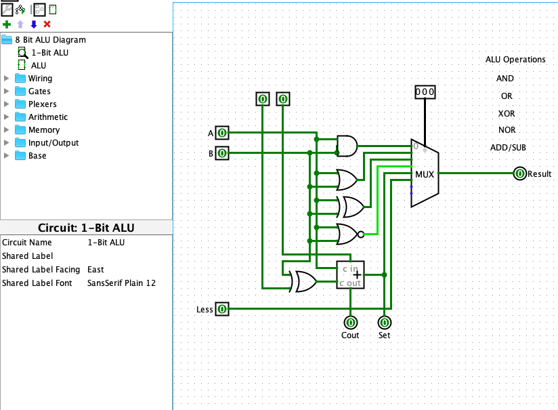
Task: Select the NOR gate on canvas
Action: click(351, 234)
